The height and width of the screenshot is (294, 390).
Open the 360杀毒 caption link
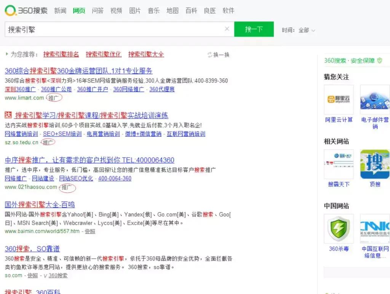339,249
